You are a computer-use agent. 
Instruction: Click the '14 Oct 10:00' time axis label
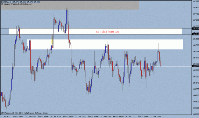point(56,116)
